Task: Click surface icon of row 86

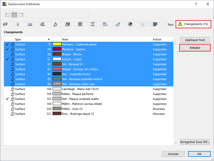Action: [12, 84]
